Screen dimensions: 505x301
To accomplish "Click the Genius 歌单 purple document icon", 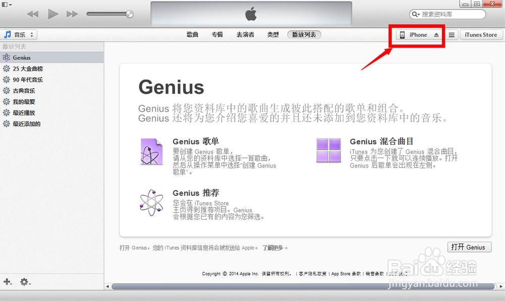I will (x=151, y=152).
